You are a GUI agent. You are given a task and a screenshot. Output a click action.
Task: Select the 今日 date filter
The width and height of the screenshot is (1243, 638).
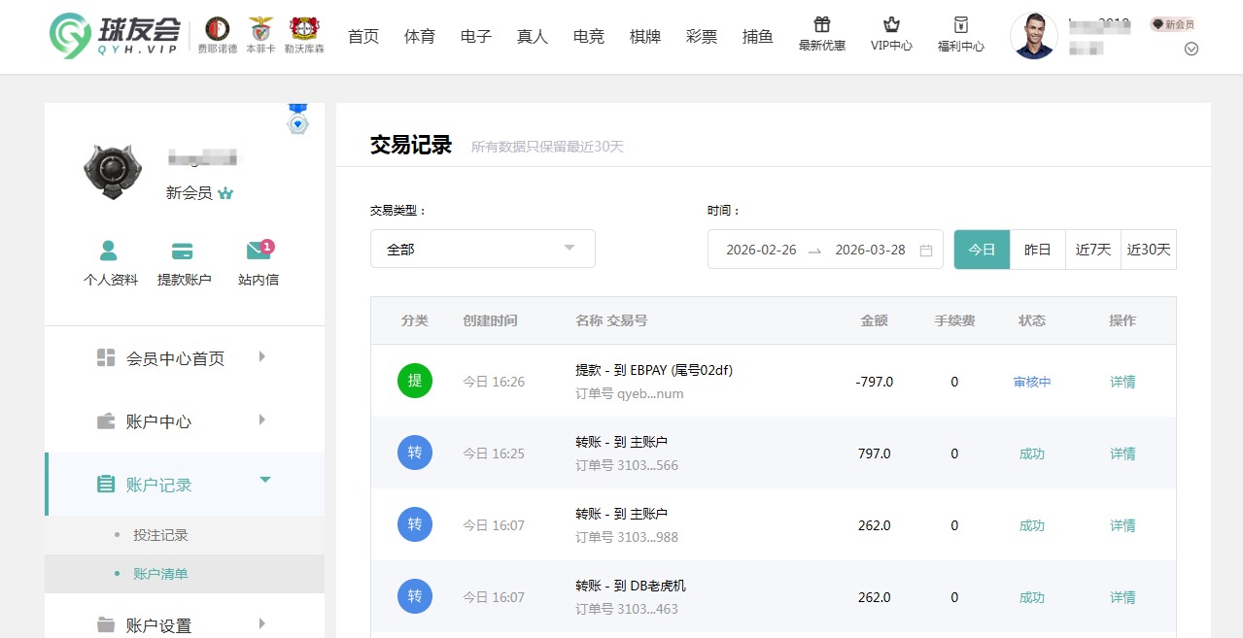[982, 250]
